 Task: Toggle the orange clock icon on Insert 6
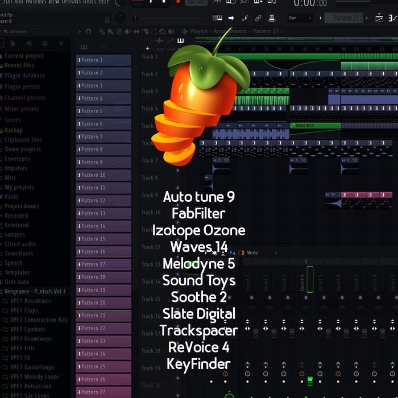[338, 374]
